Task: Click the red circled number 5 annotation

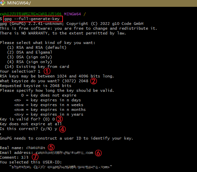Action: (x=51, y=147)
